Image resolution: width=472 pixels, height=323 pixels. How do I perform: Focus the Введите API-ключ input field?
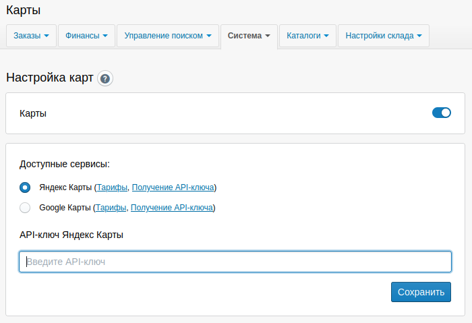click(x=235, y=262)
